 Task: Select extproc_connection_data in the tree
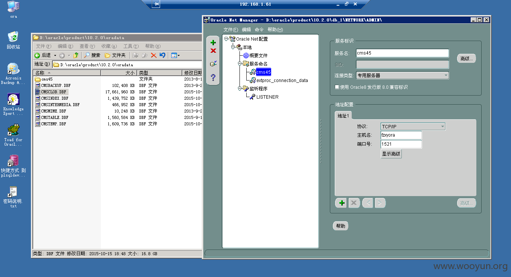[282, 80]
